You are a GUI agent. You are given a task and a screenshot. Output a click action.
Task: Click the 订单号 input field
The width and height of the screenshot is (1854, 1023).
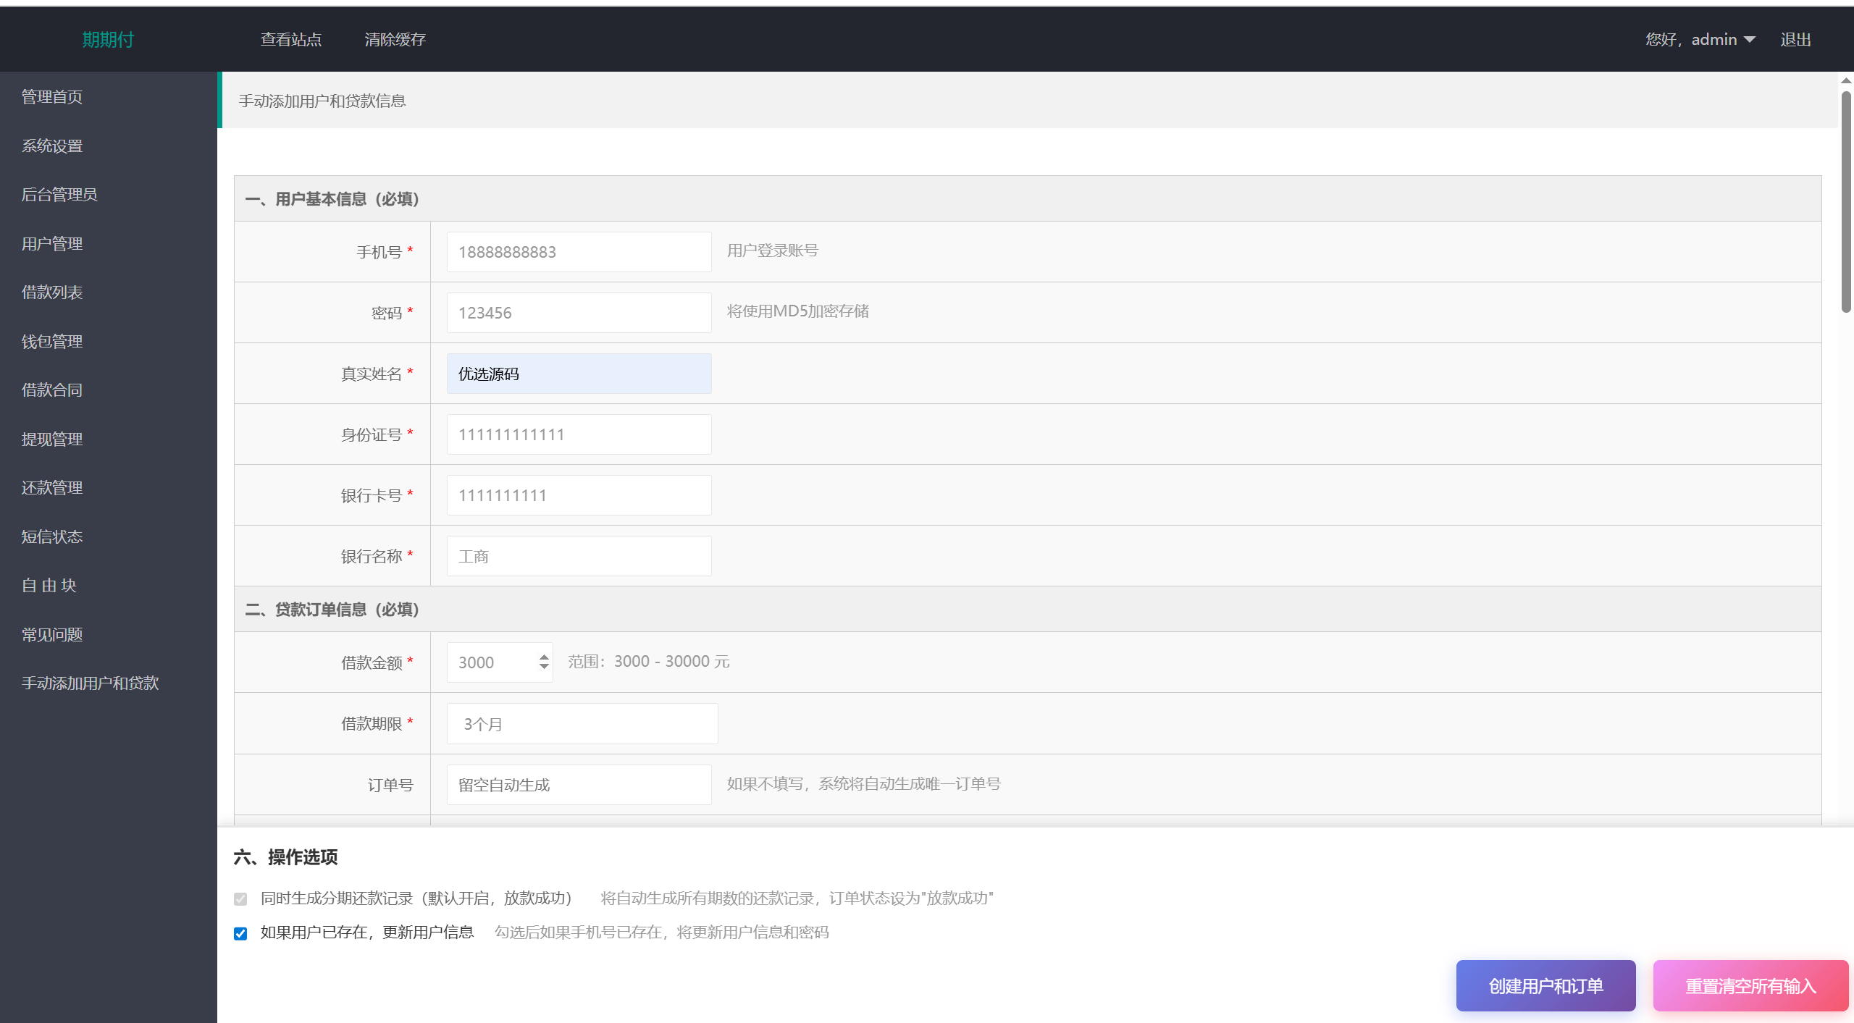pos(579,785)
